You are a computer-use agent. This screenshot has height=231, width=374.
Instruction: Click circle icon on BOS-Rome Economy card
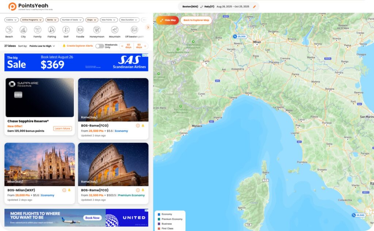(138, 126)
